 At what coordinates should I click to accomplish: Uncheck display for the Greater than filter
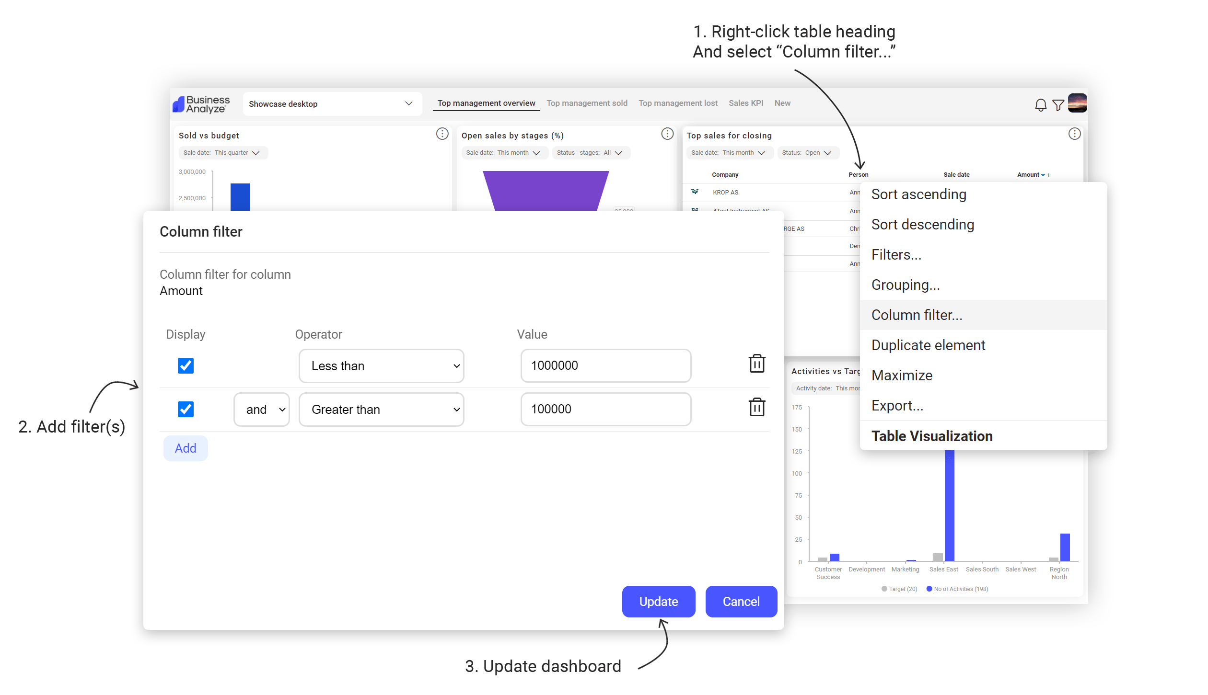(186, 409)
